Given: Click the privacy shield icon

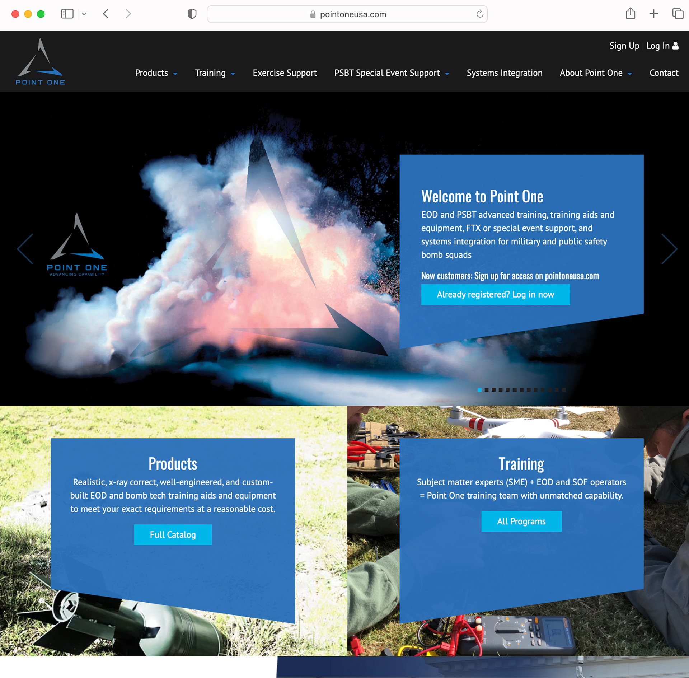Looking at the screenshot, I should pos(192,14).
